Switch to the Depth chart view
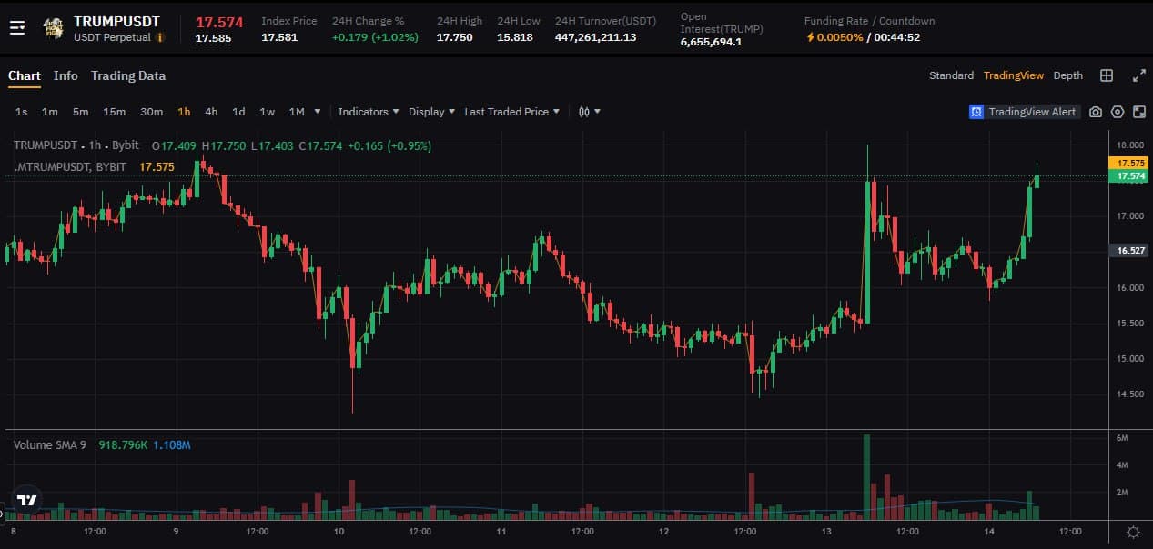Screen dimensions: 1153x549 pyautogui.click(x=1068, y=75)
